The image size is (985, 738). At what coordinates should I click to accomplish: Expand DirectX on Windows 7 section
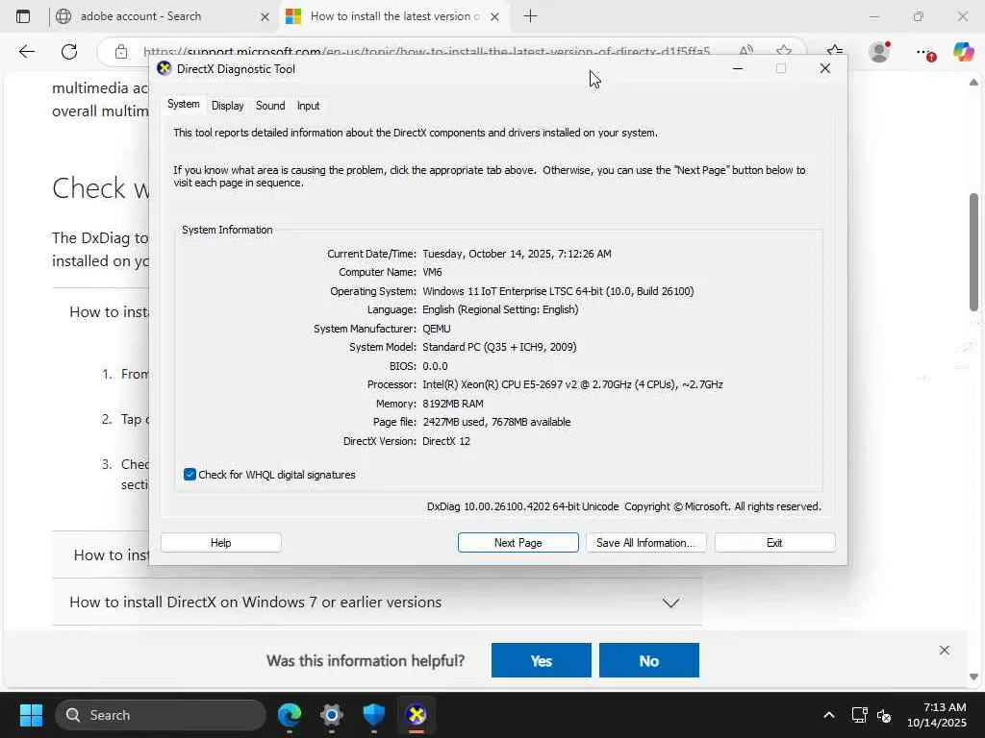tap(377, 603)
